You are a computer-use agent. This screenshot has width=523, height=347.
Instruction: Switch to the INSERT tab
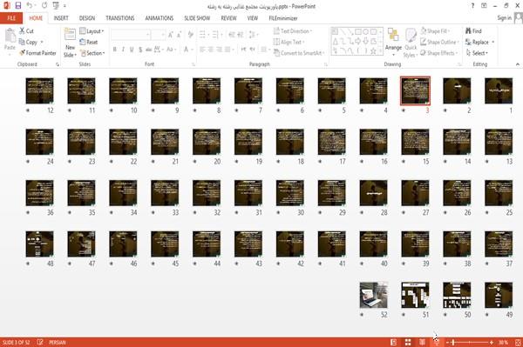pyautogui.click(x=61, y=18)
